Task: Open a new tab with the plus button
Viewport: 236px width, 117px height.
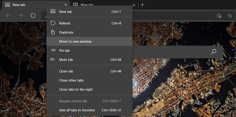Action: click(x=142, y=5)
